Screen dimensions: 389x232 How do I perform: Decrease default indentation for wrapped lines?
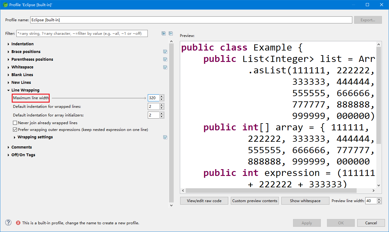click(162, 108)
